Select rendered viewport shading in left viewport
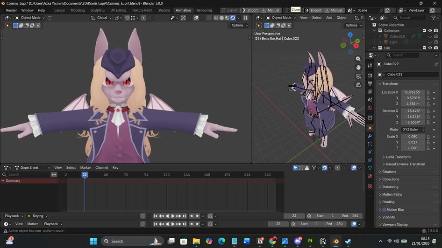 (x=233, y=18)
